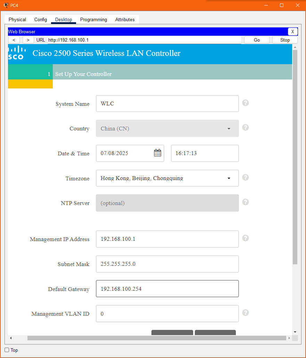Click help icon next to Timezone
The width and height of the screenshot is (306, 358).
[246, 177]
